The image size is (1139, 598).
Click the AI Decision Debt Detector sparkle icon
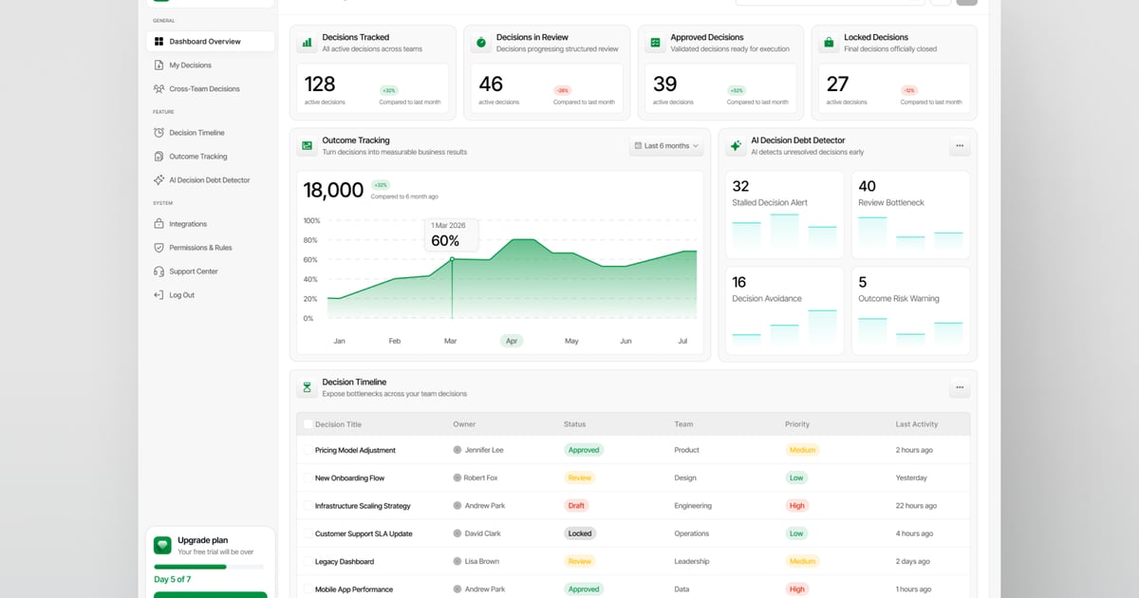735,146
